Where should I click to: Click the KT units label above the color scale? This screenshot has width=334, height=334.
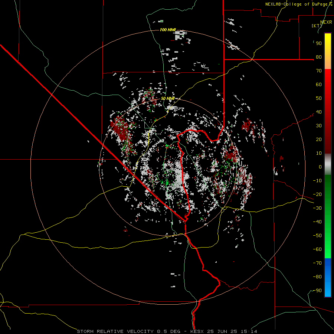coord(317,26)
